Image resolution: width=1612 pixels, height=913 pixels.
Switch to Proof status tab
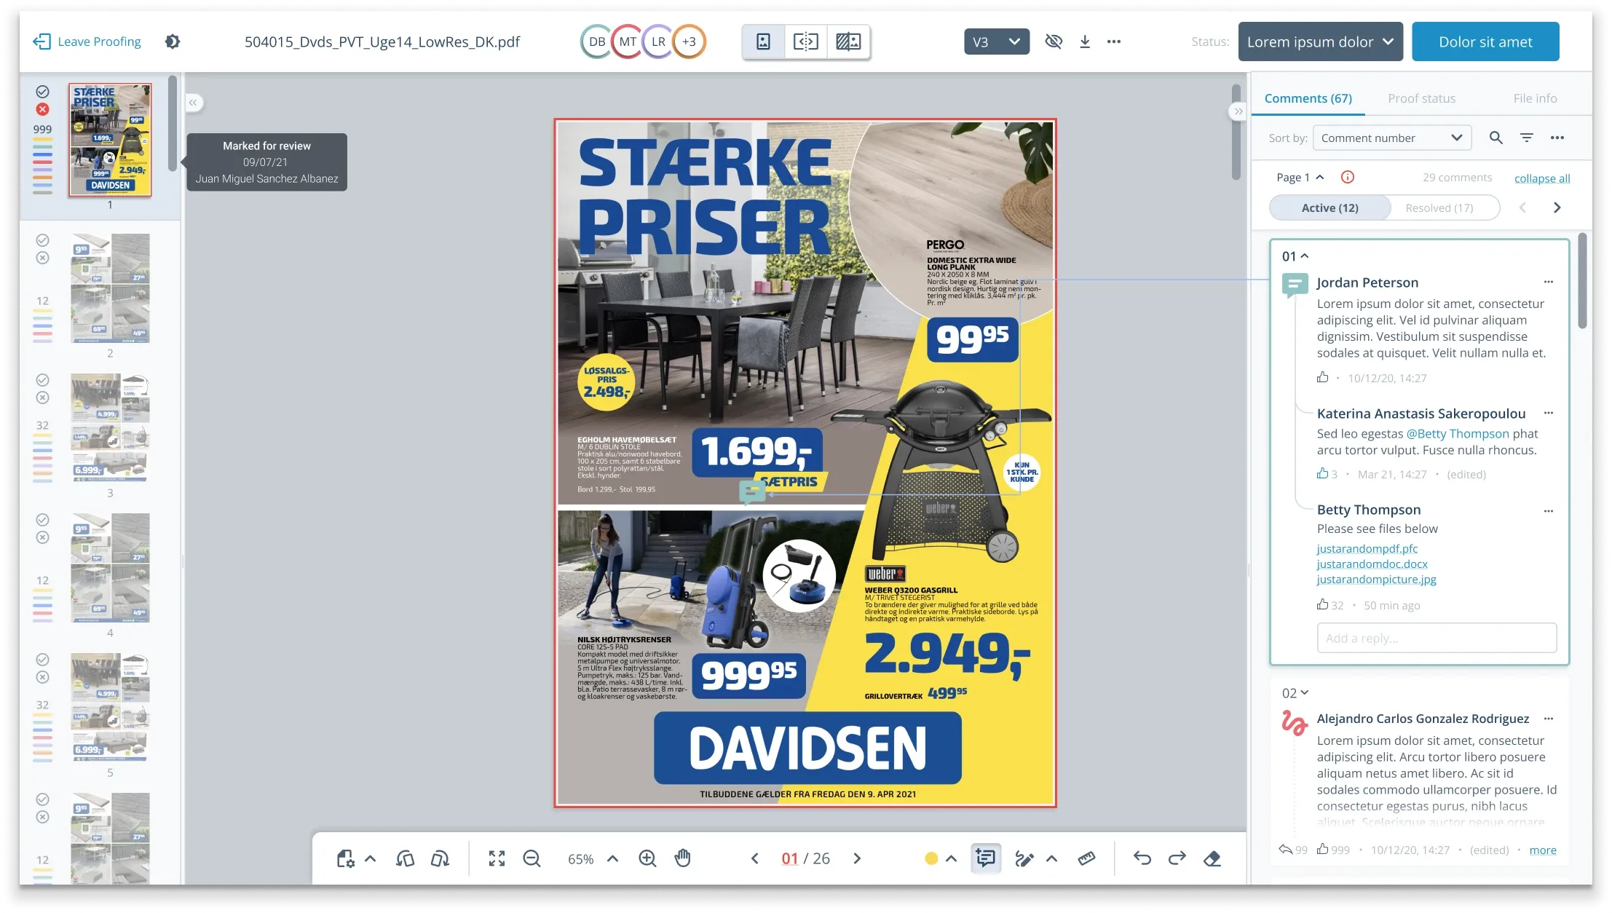(1421, 98)
